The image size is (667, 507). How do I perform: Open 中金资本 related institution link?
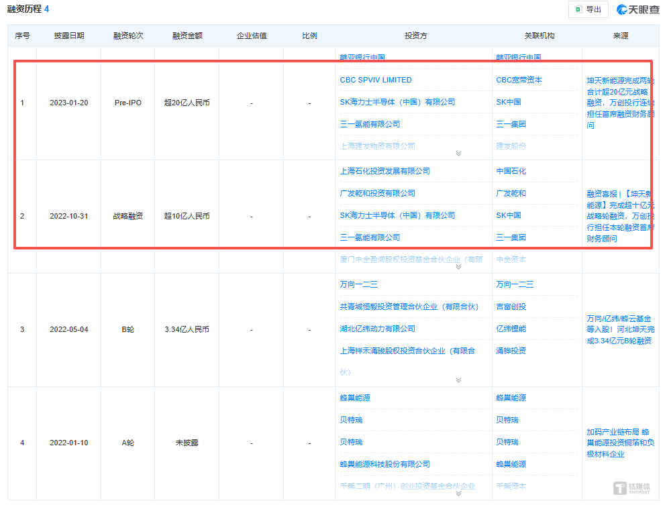[511, 260]
